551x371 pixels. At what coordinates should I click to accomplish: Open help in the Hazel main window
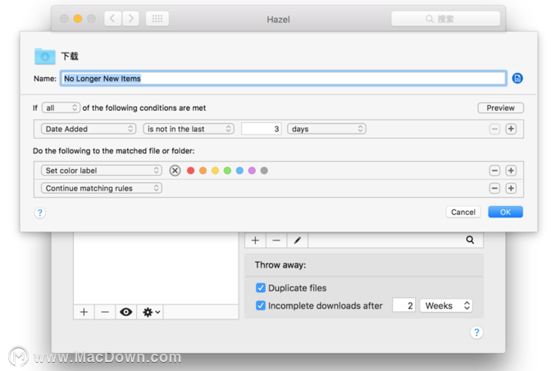click(x=476, y=332)
